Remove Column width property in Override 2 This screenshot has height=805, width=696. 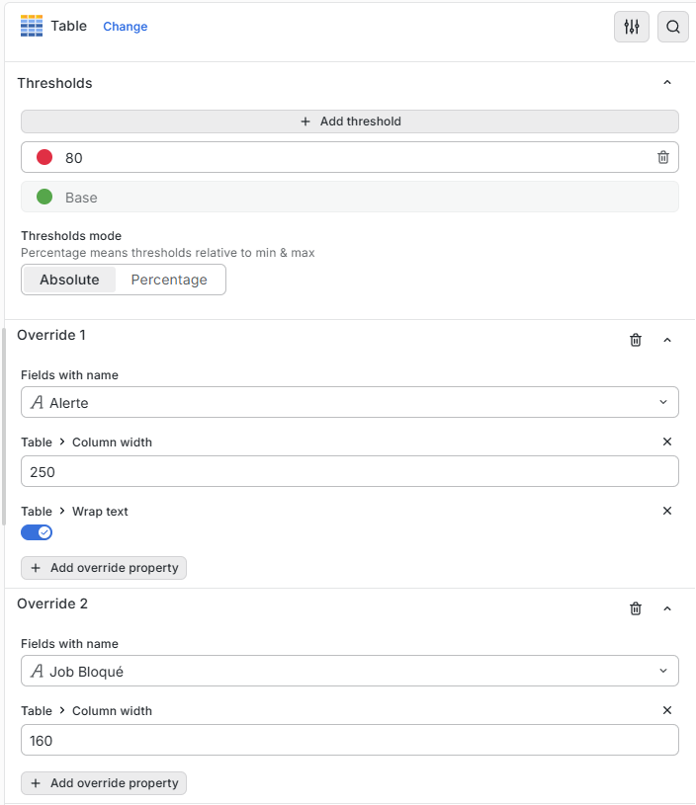667,710
